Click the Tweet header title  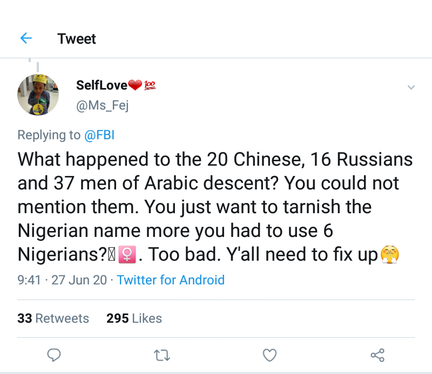pos(77,39)
